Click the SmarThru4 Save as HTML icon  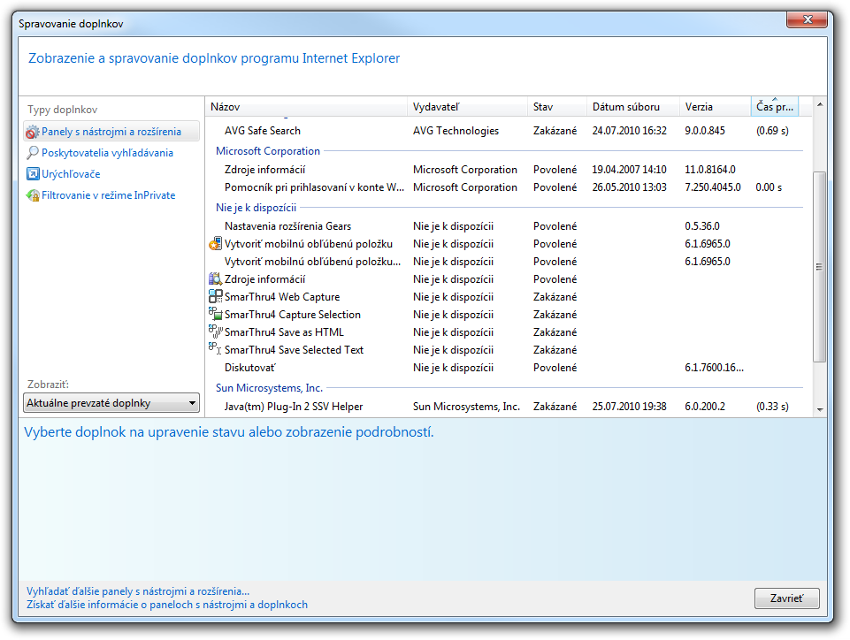[215, 332]
